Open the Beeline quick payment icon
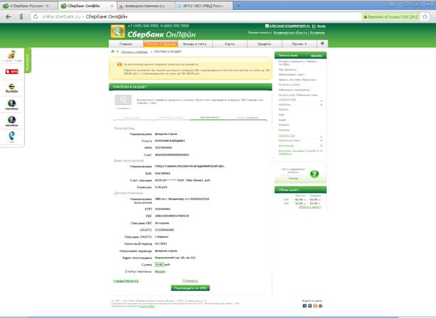The image size is (436, 318). click(12, 87)
